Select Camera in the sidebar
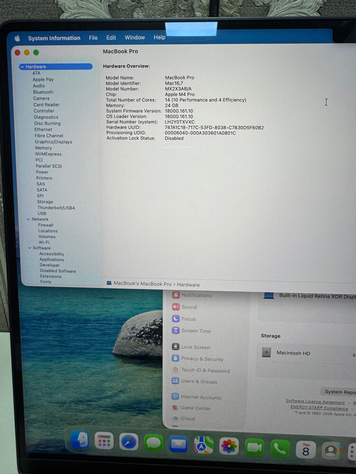This screenshot has width=356, height=474. click(41, 99)
